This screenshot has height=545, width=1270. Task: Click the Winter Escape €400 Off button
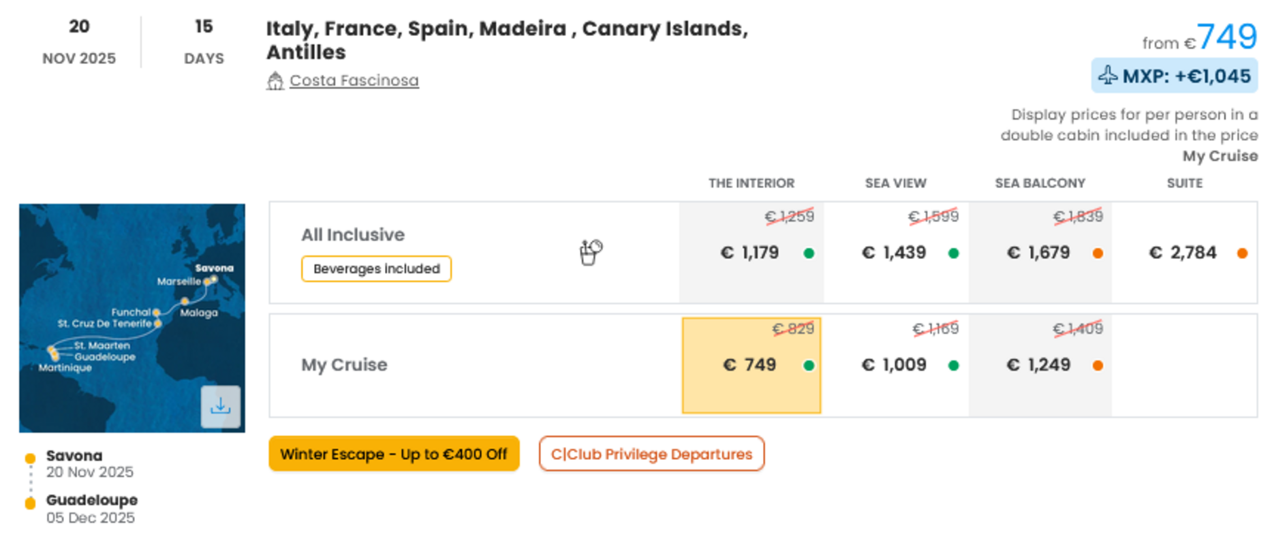point(394,454)
